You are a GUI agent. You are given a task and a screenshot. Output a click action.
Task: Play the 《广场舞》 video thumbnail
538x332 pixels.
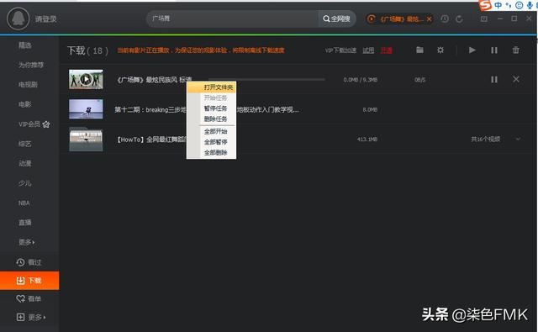pyautogui.click(x=86, y=80)
